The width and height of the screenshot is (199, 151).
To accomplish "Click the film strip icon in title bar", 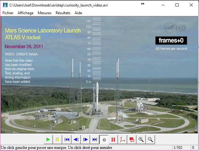I will click(x=5, y=5).
